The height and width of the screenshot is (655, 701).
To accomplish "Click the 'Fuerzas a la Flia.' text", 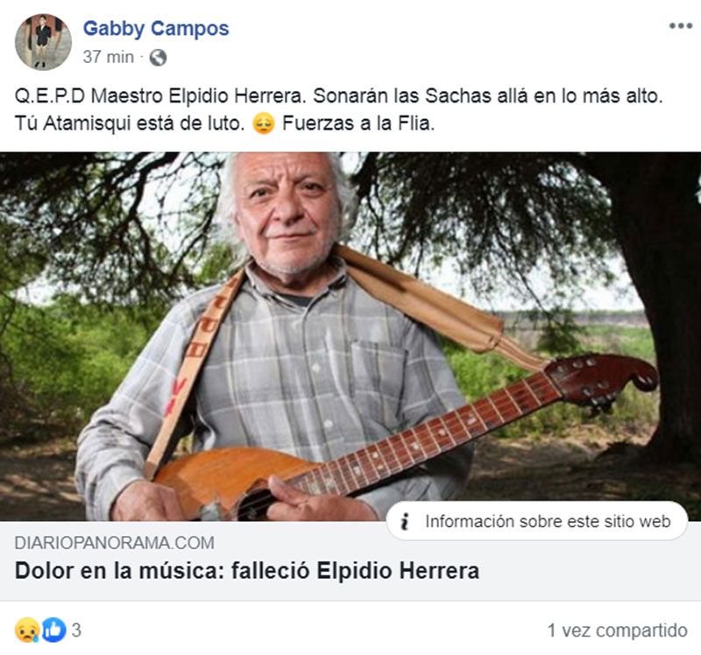I will [x=358, y=123].
